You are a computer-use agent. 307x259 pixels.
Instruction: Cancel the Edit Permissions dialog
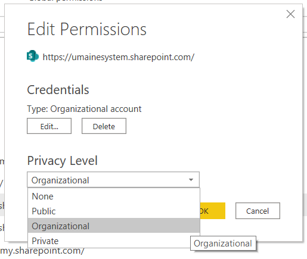[x=258, y=211]
